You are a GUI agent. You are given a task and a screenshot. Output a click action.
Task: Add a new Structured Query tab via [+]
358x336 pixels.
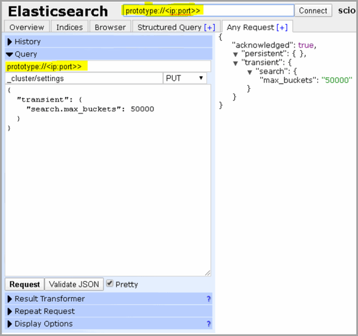210,27
